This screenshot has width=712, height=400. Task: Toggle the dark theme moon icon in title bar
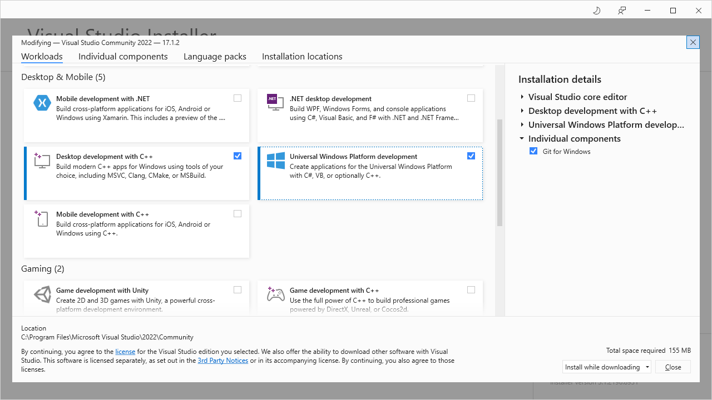click(597, 11)
